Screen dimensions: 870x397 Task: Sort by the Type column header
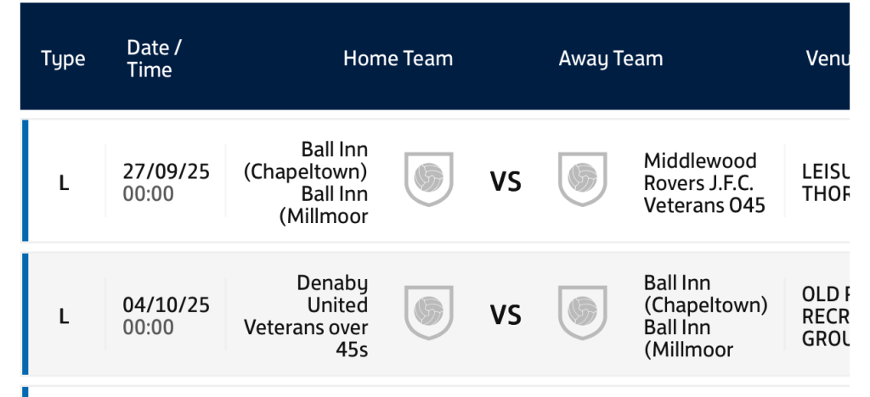tap(63, 59)
